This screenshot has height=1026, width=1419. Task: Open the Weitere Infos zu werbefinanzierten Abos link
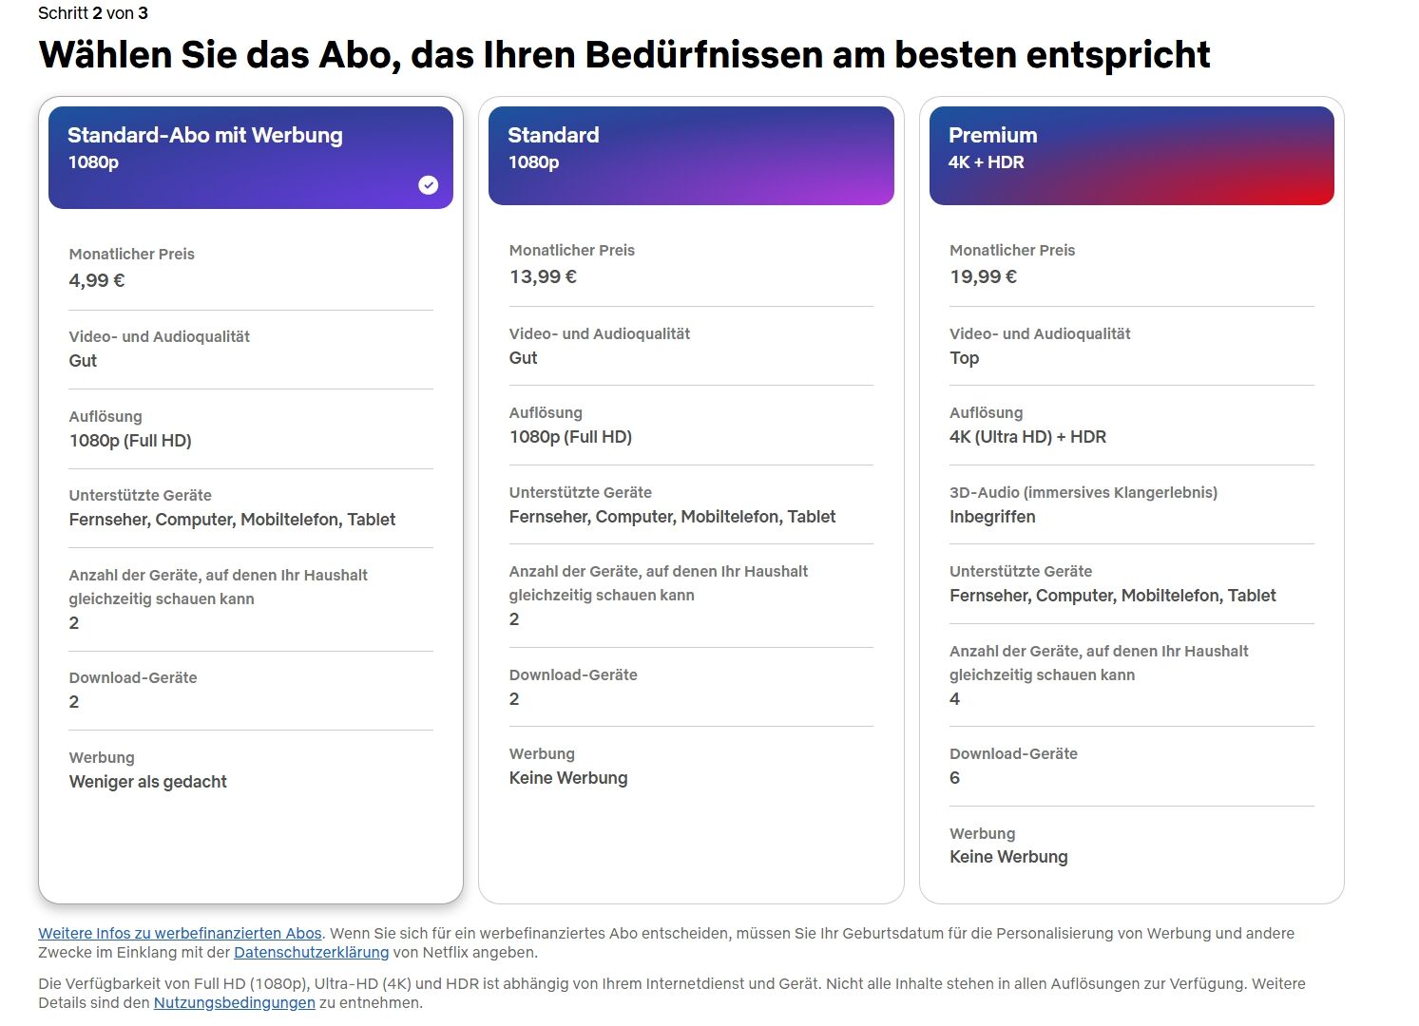click(180, 933)
